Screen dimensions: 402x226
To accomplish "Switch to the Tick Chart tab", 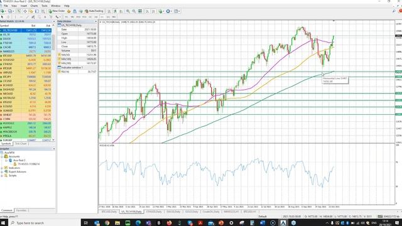I will [x=21, y=144].
